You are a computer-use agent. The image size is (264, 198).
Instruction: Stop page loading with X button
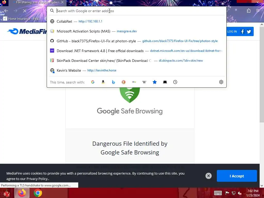(x=24, y=11)
